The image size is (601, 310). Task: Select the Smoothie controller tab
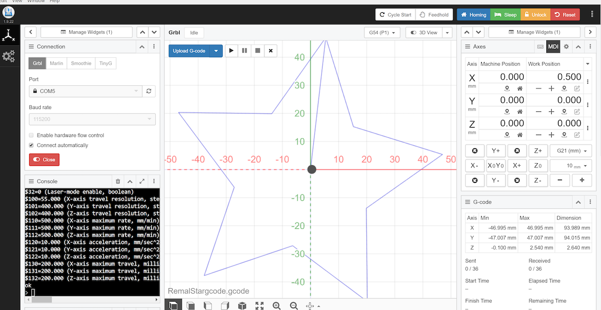pos(81,63)
